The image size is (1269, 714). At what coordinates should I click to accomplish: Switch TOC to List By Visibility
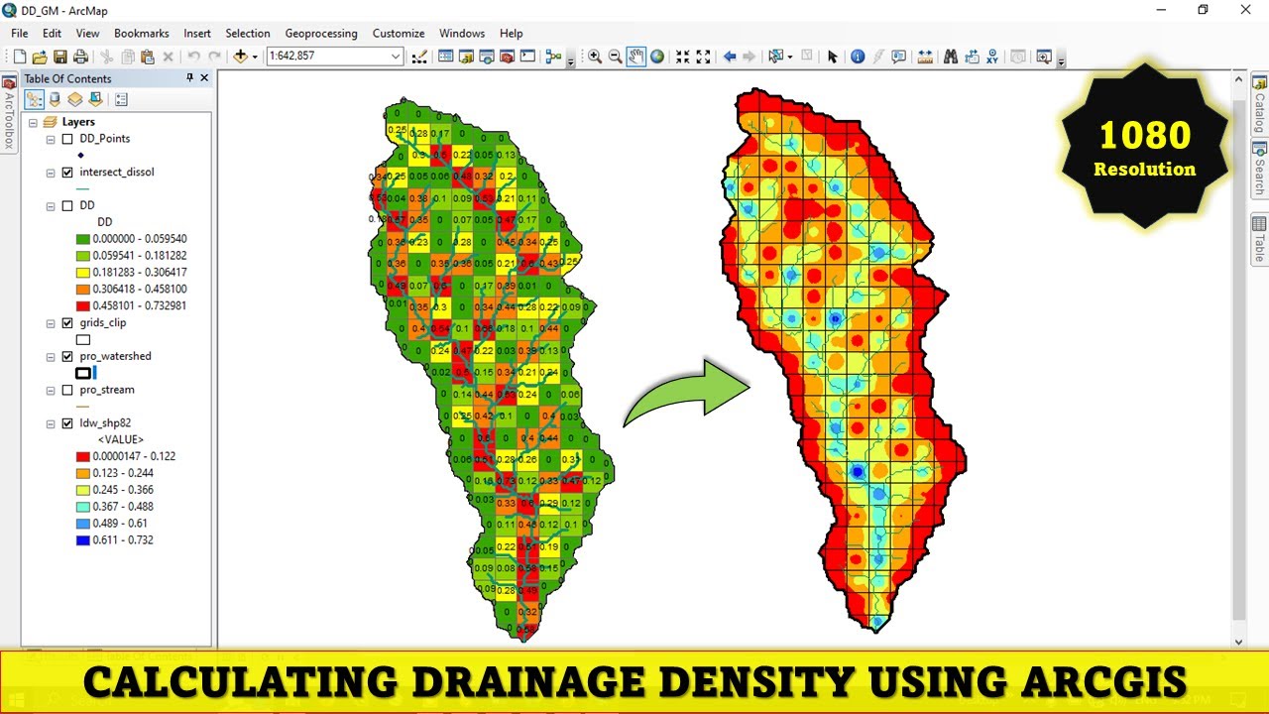click(74, 99)
